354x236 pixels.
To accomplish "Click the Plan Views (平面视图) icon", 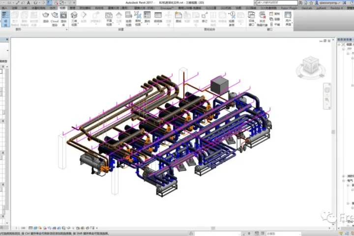I will [109, 15].
